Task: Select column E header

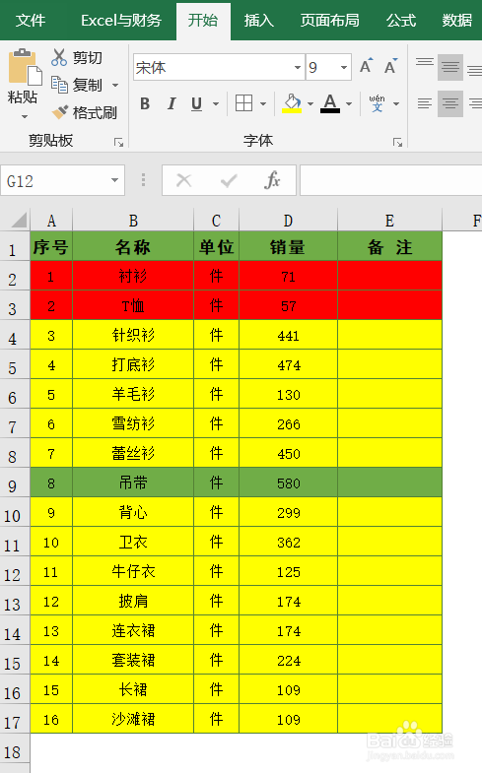Action: tap(389, 221)
